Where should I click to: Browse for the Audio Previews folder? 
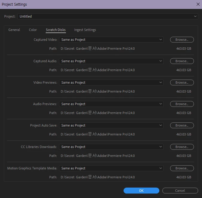coord(182,104)
